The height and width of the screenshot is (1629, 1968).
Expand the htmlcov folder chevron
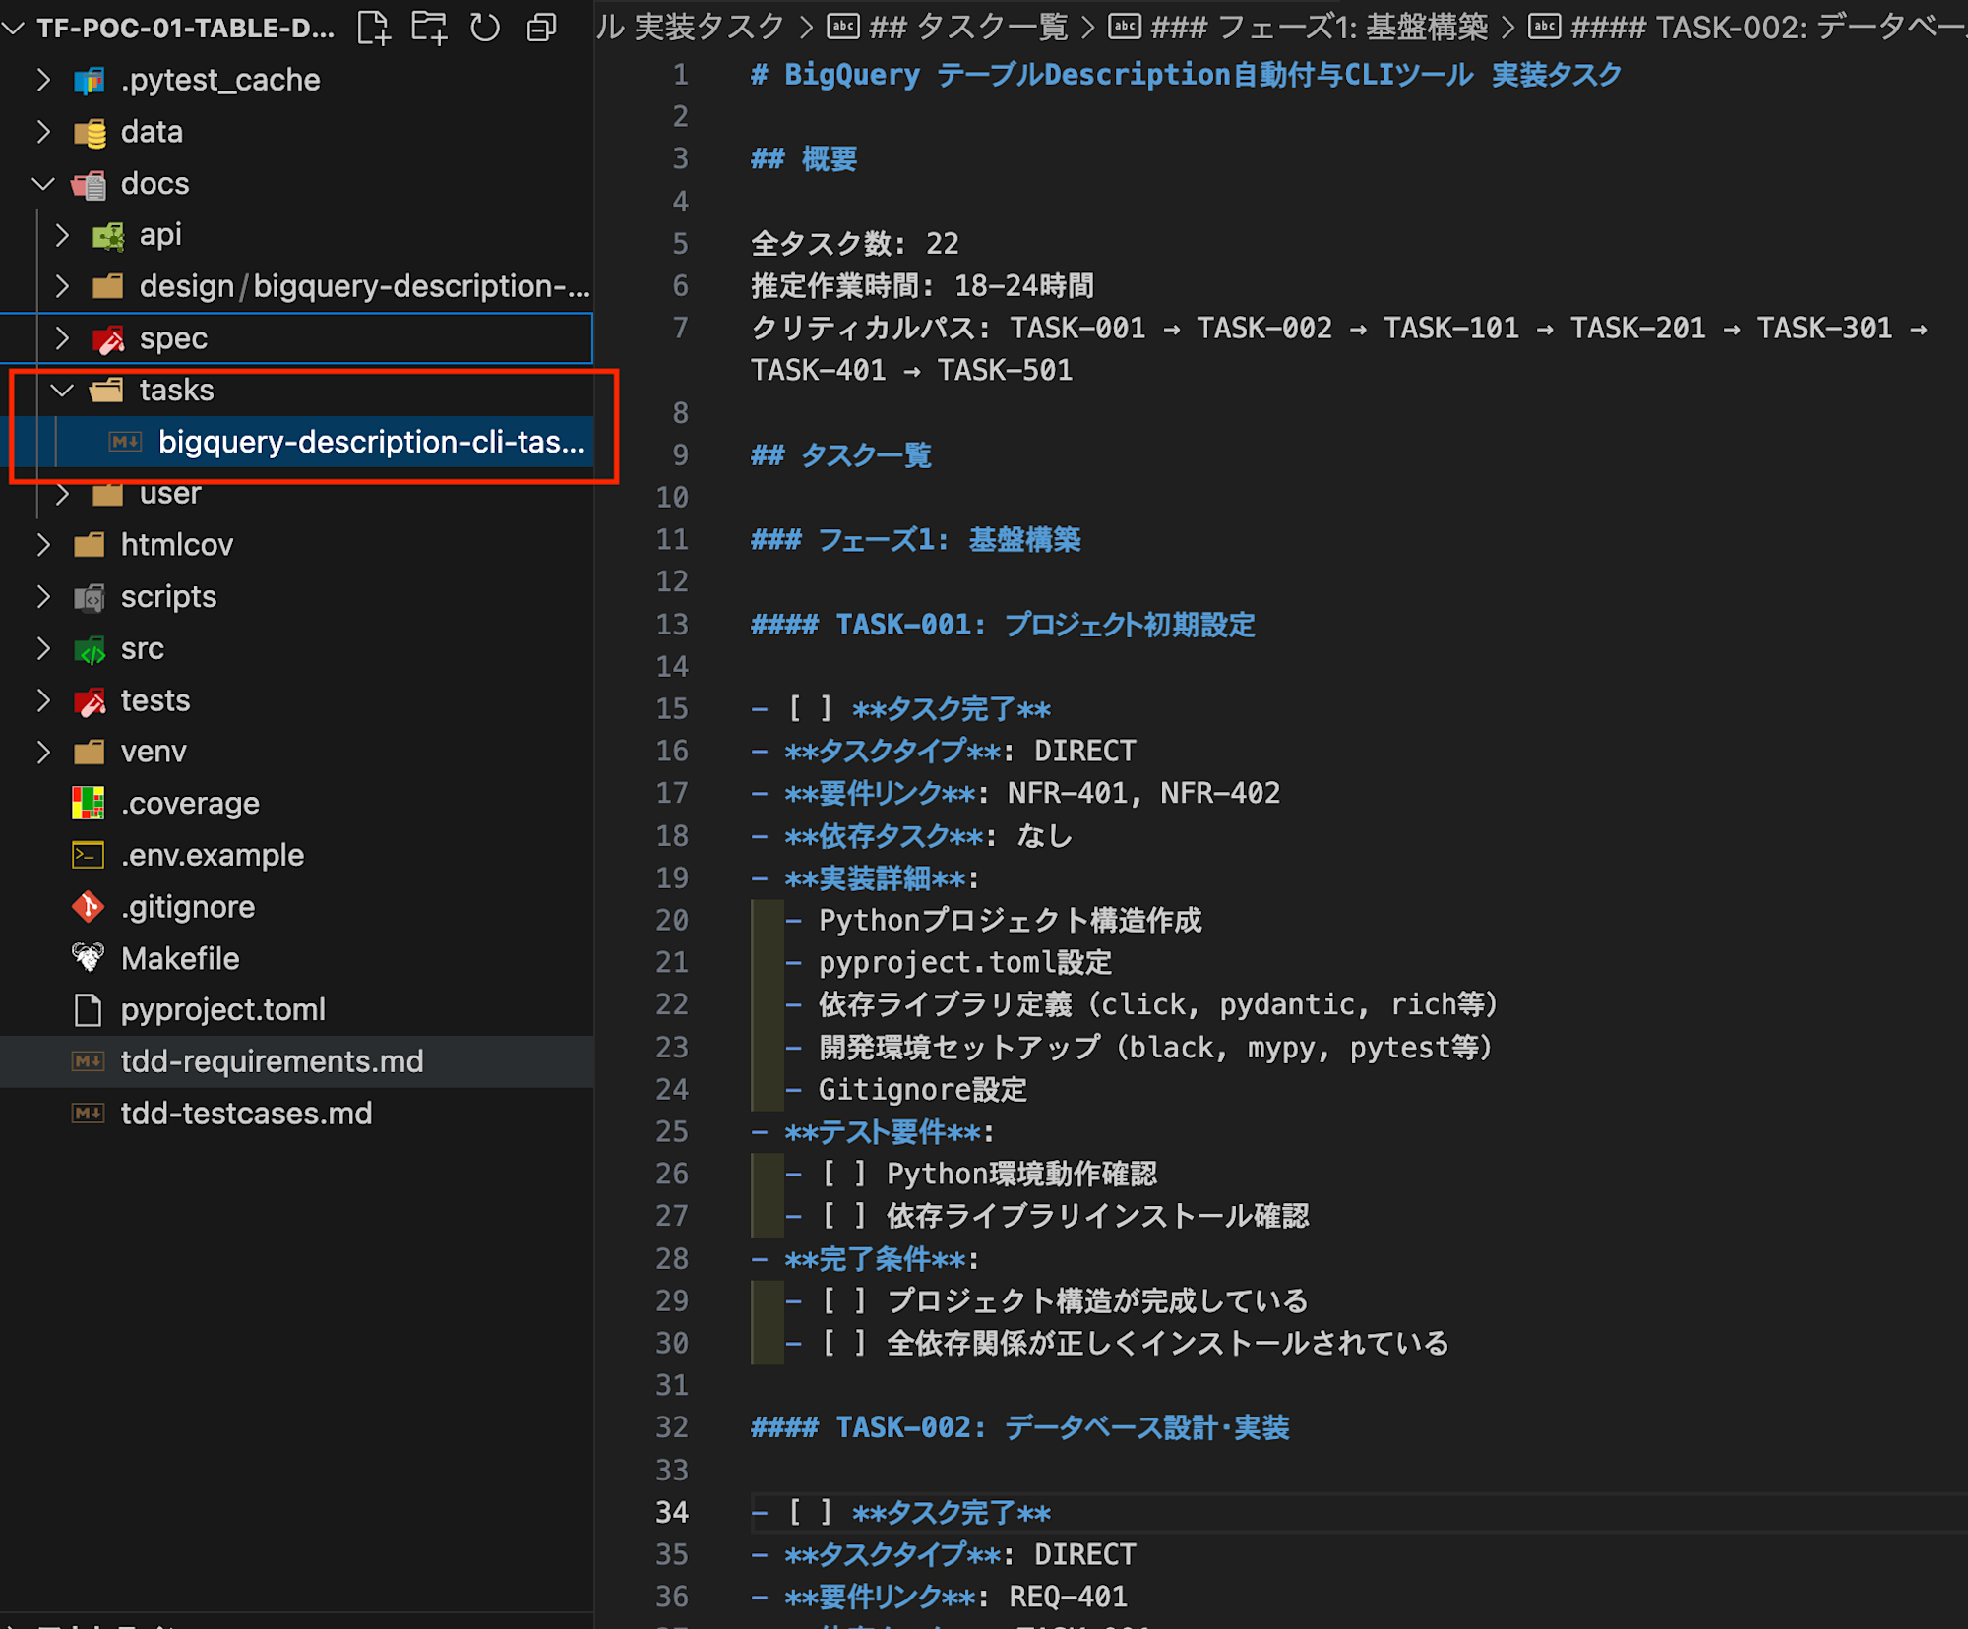click(x=43, y=545)
